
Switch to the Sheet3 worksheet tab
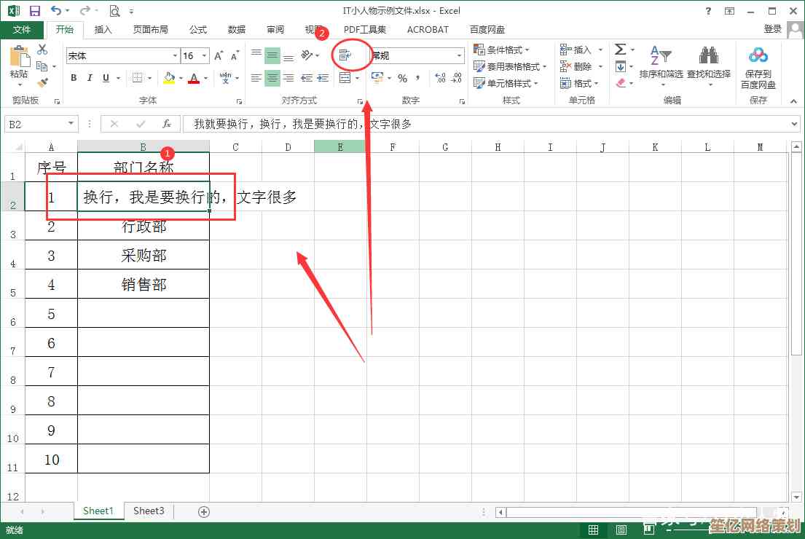149,511
